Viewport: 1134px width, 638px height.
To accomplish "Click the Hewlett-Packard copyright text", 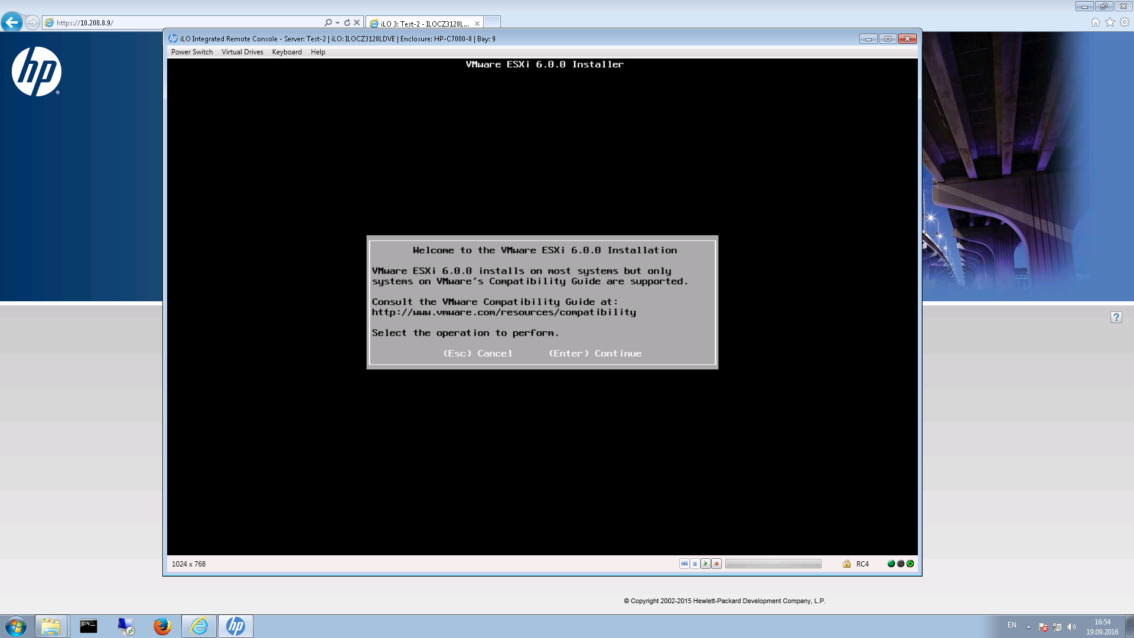I will point(725,601).
